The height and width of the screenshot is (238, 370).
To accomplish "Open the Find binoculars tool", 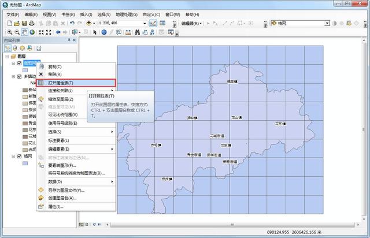I will pyautogui.click(x=137, y=32).
